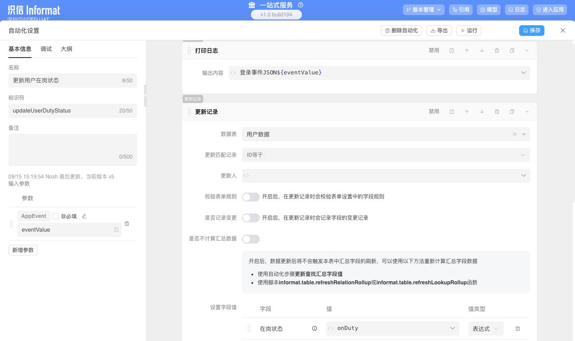Switch to the 调试 tab

pos(46,49)
